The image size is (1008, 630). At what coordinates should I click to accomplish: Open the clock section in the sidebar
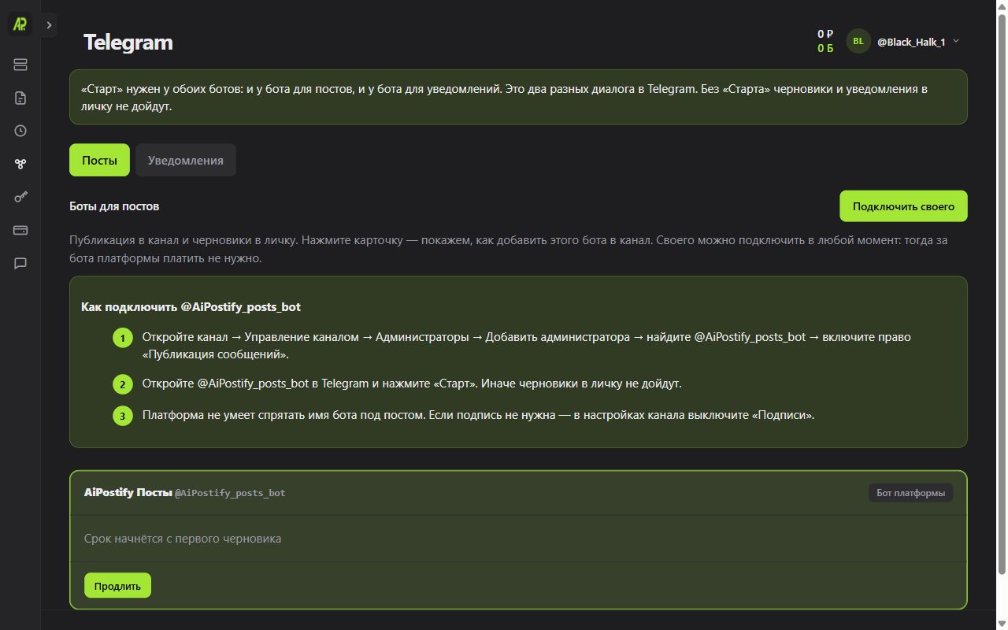[x=20, y=131]
